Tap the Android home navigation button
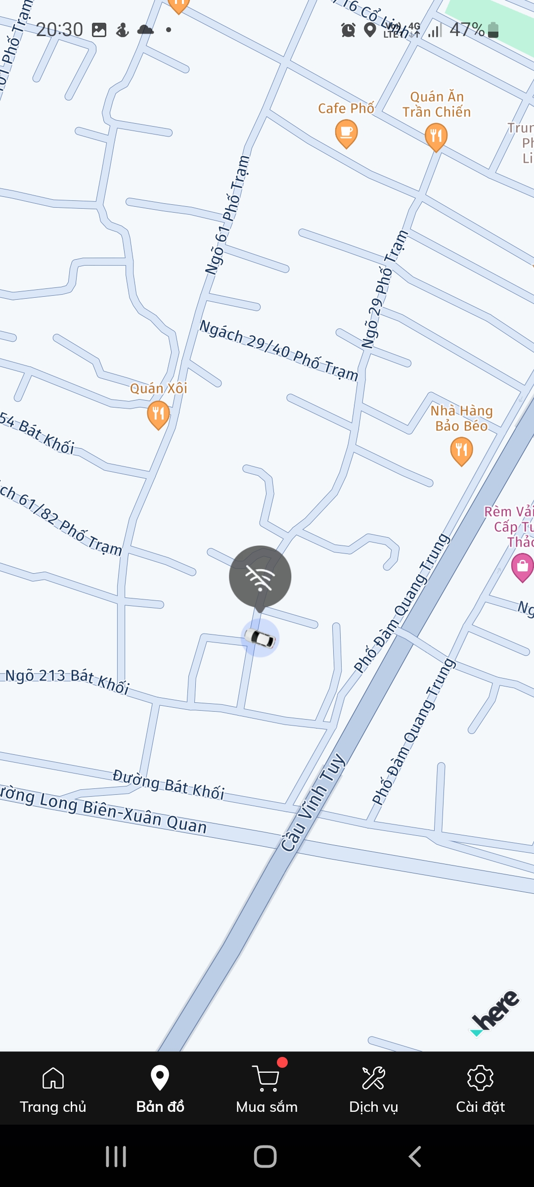 [x=265, y=1156]
